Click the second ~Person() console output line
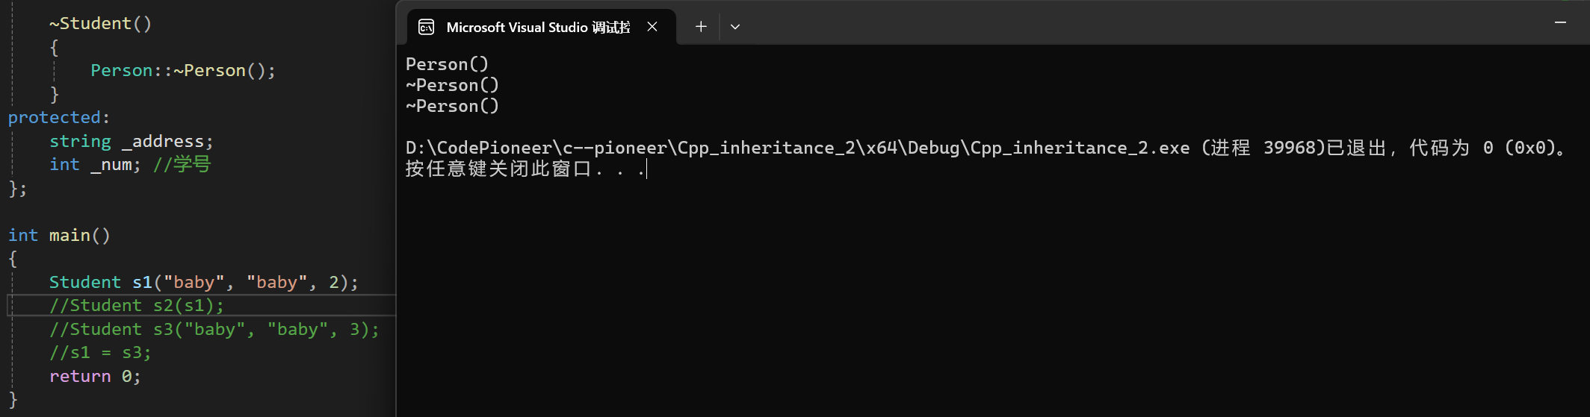Screen dimensions: 1590x417 coord(452,106)
